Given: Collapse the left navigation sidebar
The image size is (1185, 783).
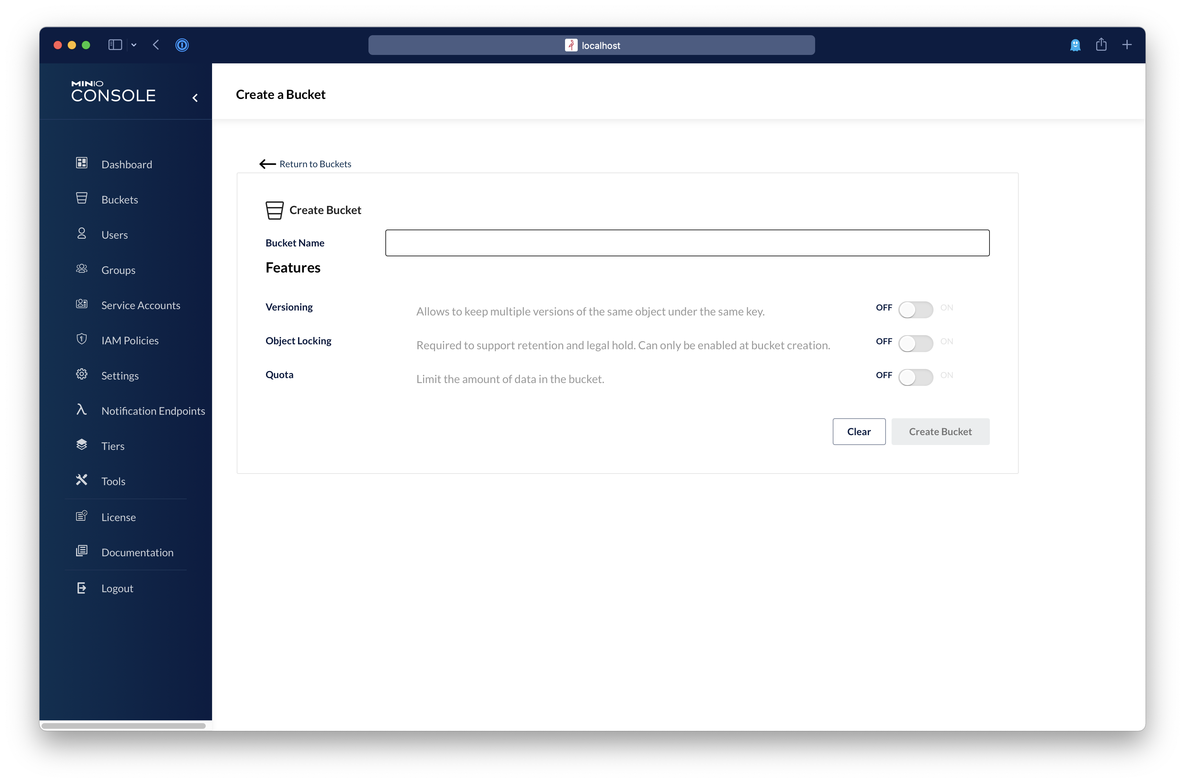Looking at the screenshot, I should (197, 97).
